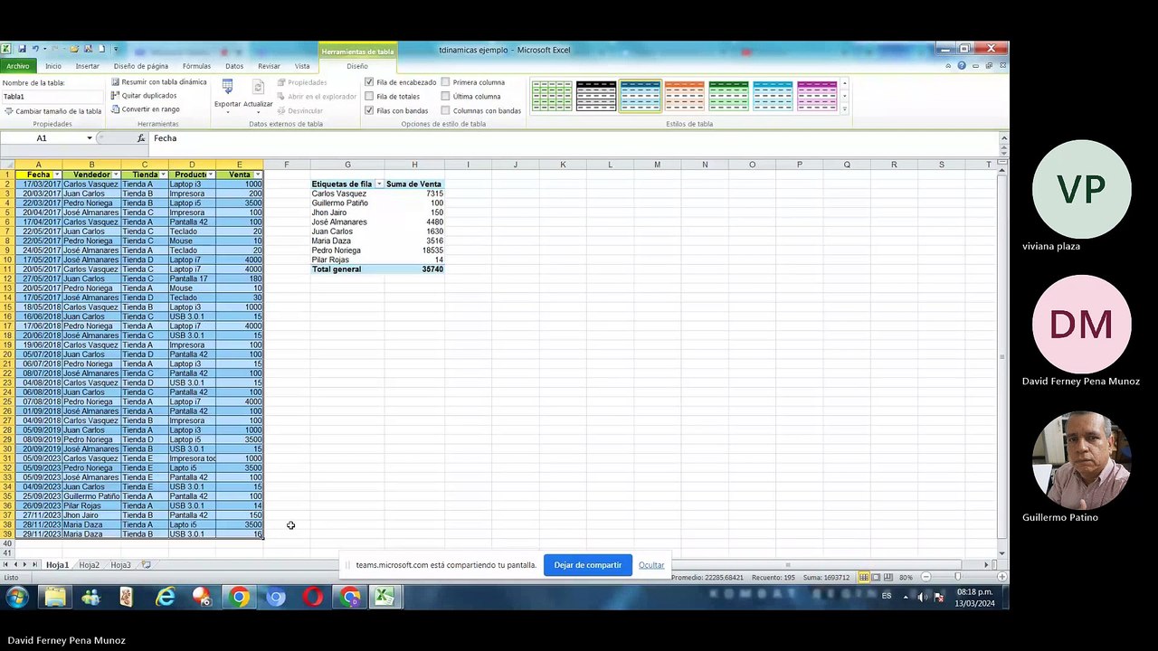
Task: Enable Primera columna checkbox
Action: pyautogui.click(x=445, y=82)
